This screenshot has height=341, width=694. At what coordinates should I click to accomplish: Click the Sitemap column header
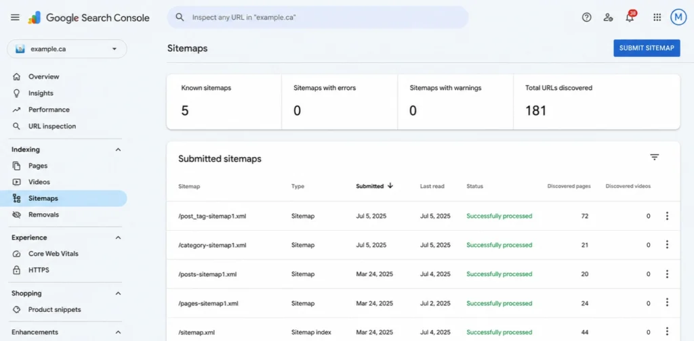pos(189,187)
